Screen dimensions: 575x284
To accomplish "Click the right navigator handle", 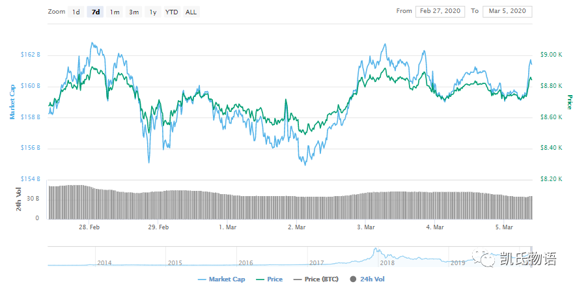I will coord(531,257).
